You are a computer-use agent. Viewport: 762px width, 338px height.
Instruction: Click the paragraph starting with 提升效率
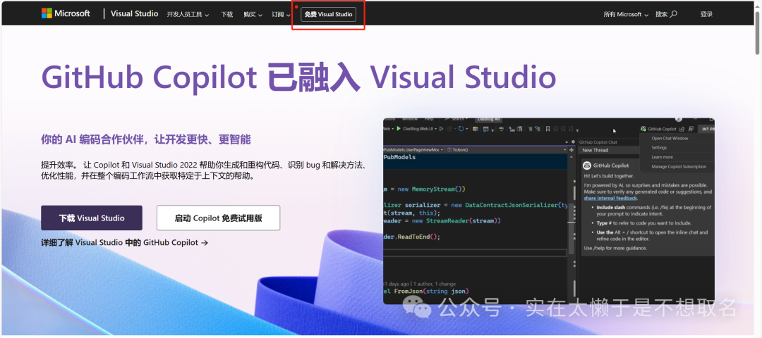[204, 170]
